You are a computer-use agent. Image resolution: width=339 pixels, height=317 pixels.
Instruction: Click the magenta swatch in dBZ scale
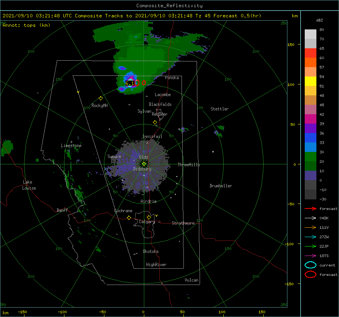pos(310,119)
